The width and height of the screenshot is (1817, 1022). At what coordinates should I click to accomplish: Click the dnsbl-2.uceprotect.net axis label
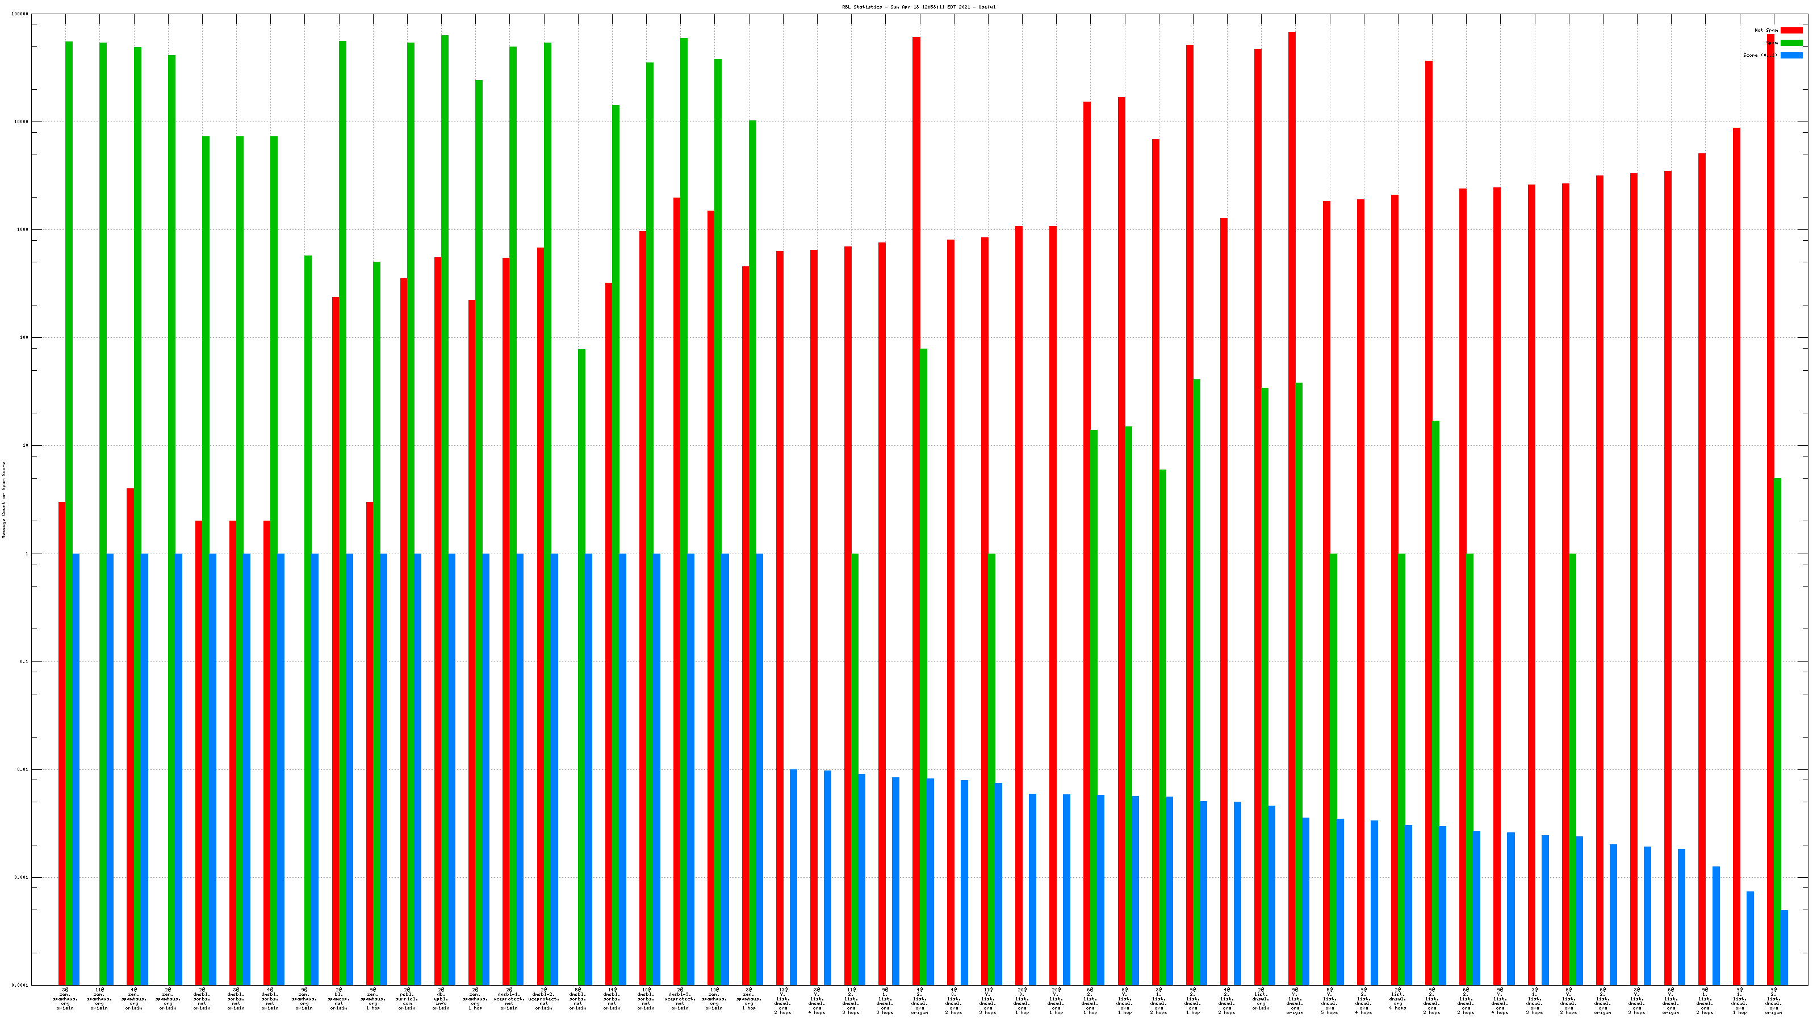coord(544,999)
